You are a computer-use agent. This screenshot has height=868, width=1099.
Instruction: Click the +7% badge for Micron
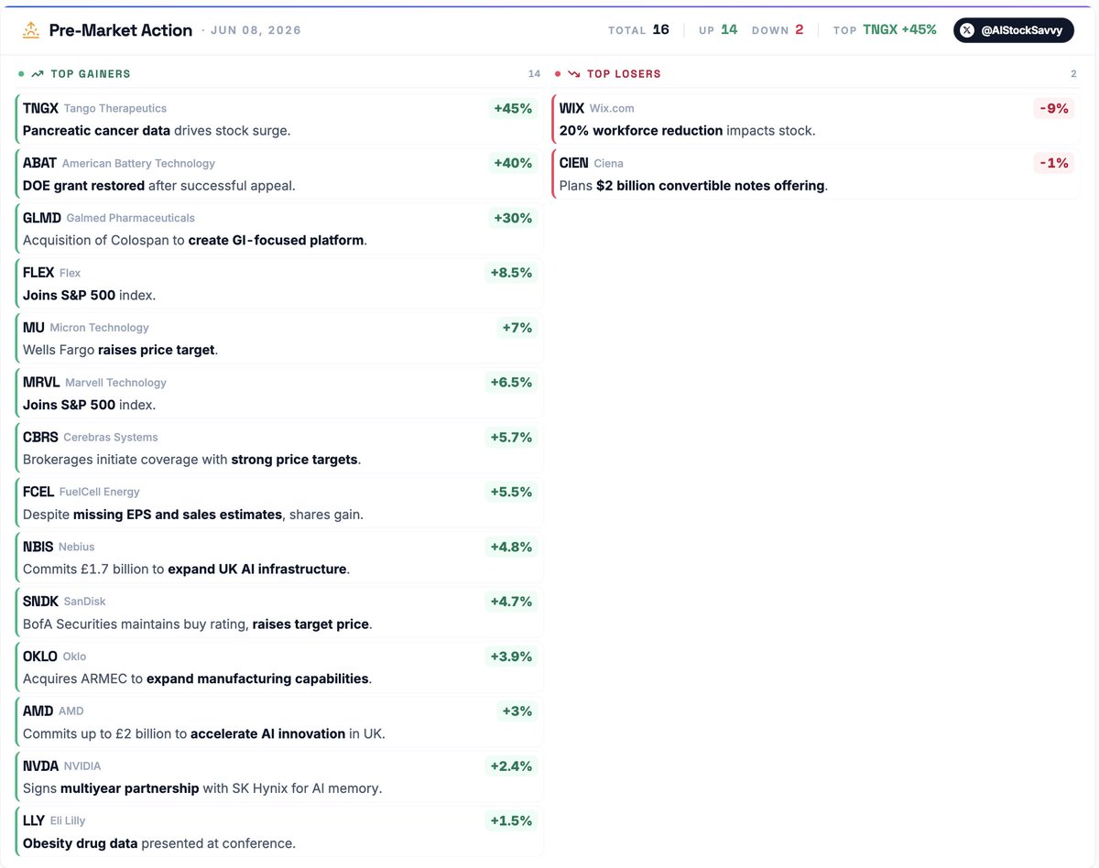pyautogui.click(x=517, y=328)
